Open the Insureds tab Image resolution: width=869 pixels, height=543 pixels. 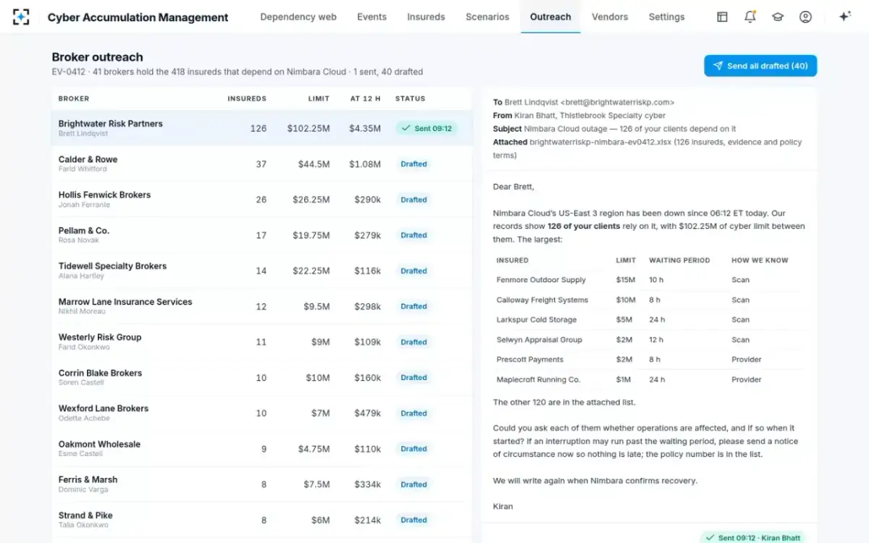click(x=426, y=17)
